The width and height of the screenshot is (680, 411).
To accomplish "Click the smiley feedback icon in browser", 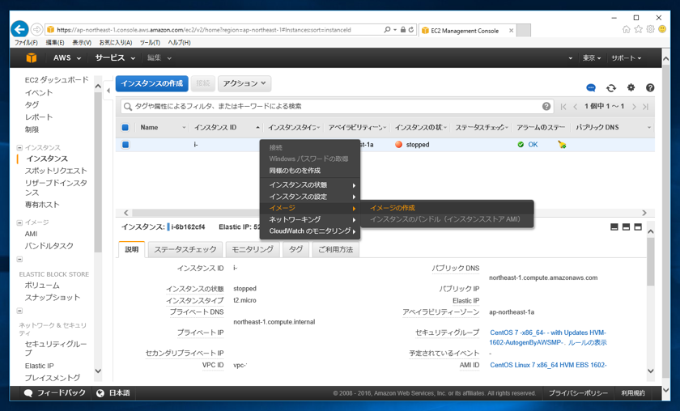I will click(662, 29).
